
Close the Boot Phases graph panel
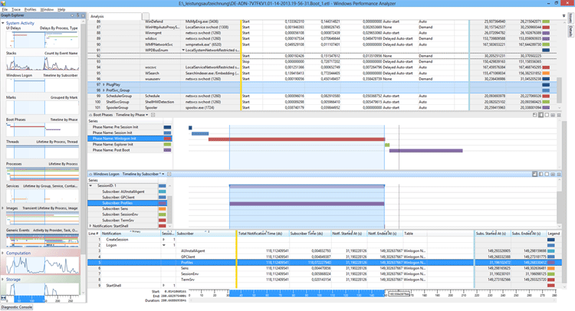coord(559,114)
